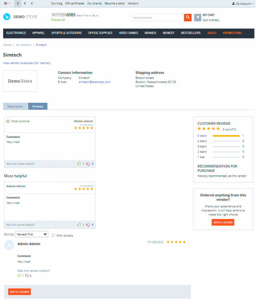The height and width of the screenshot is (301, 256).
Task: Go to Home breadcrumb
Action: click(x=7, y=45)
